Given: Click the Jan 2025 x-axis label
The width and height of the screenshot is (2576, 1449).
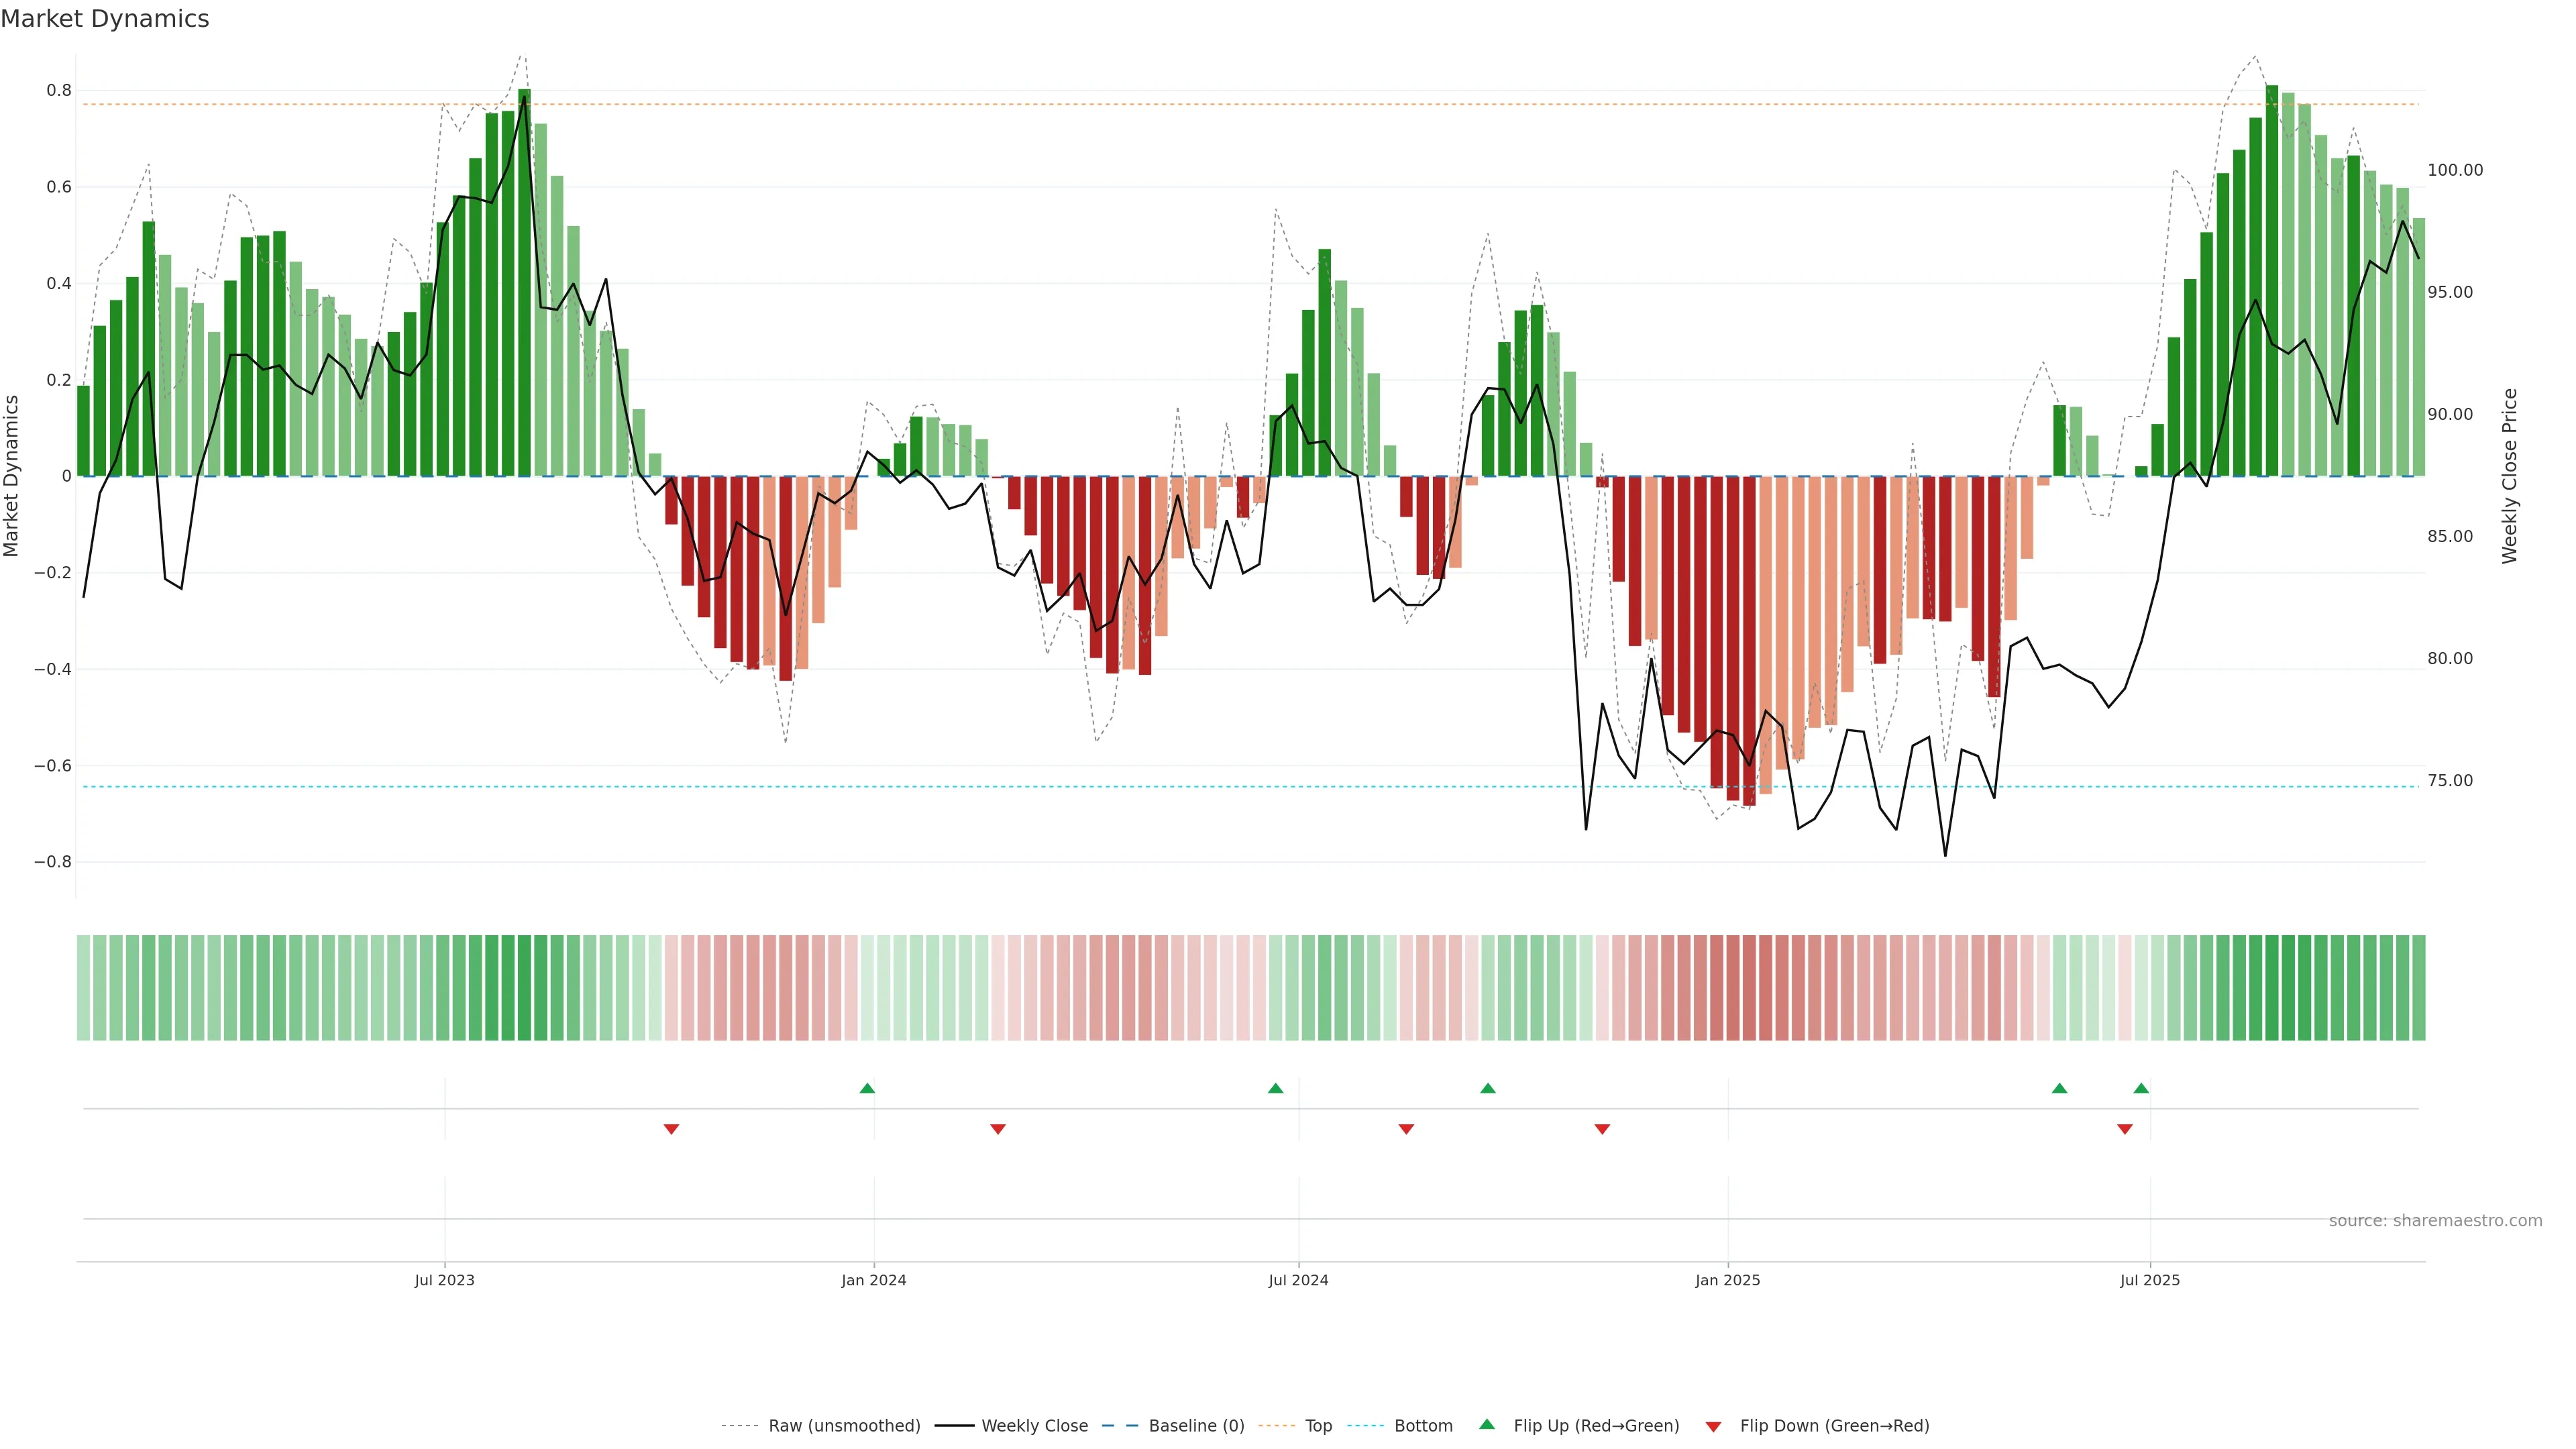Looking at the screenshot, I should [x=1727, y=1280].
